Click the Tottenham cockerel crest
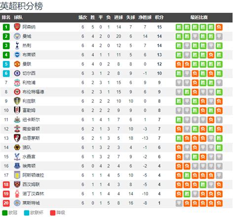234x217 pixels. point(17,45)
